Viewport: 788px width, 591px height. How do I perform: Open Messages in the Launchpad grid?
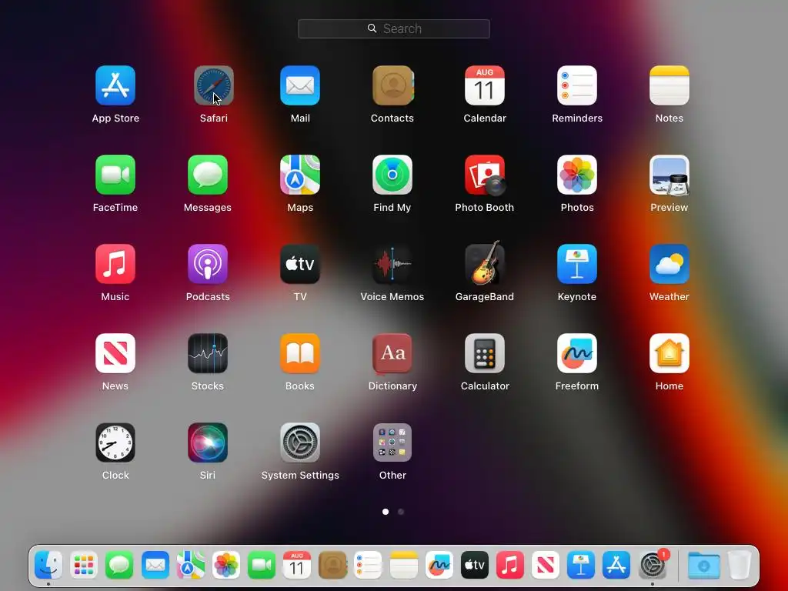click(208, 175)
